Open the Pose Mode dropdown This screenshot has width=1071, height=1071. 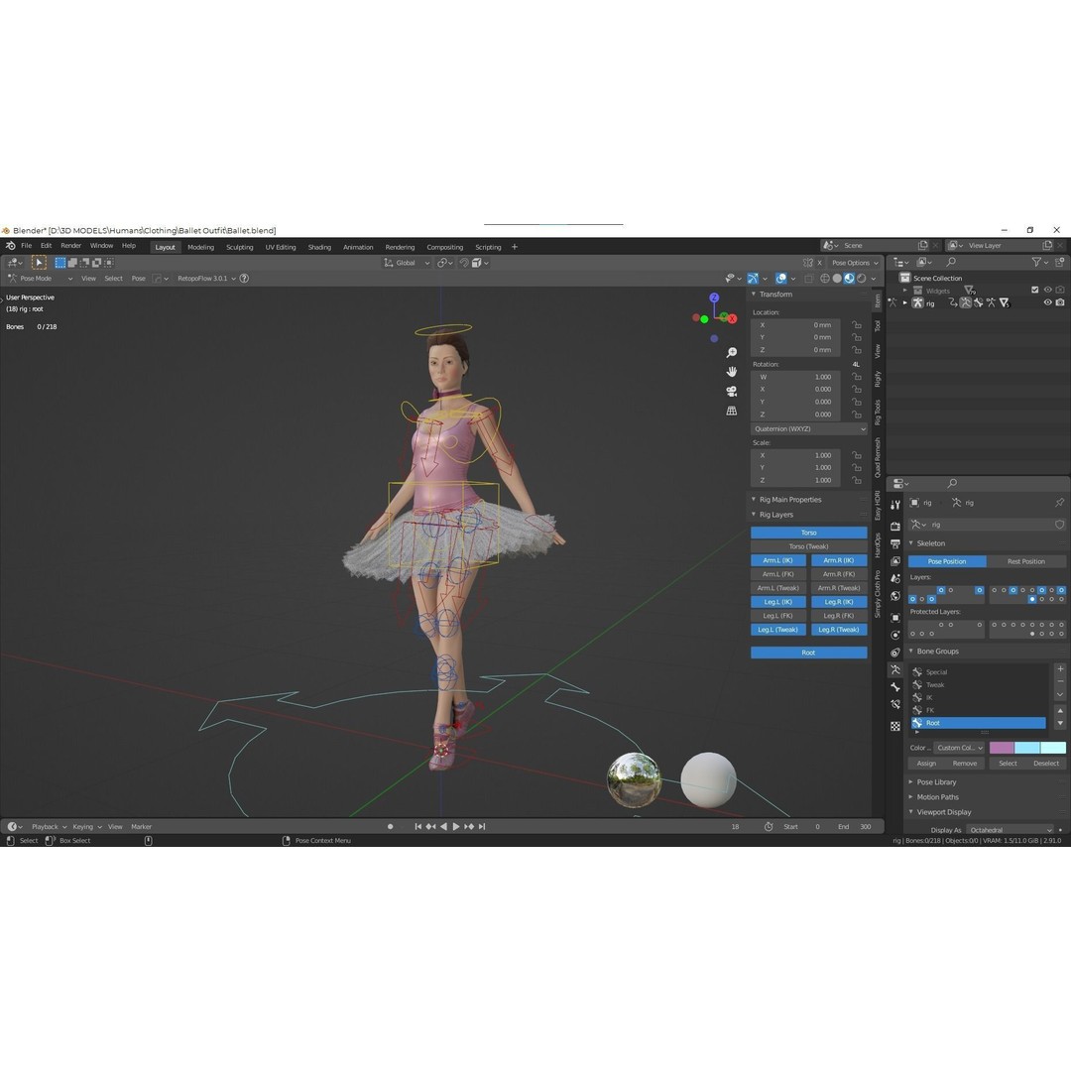[x=40, y=278]
